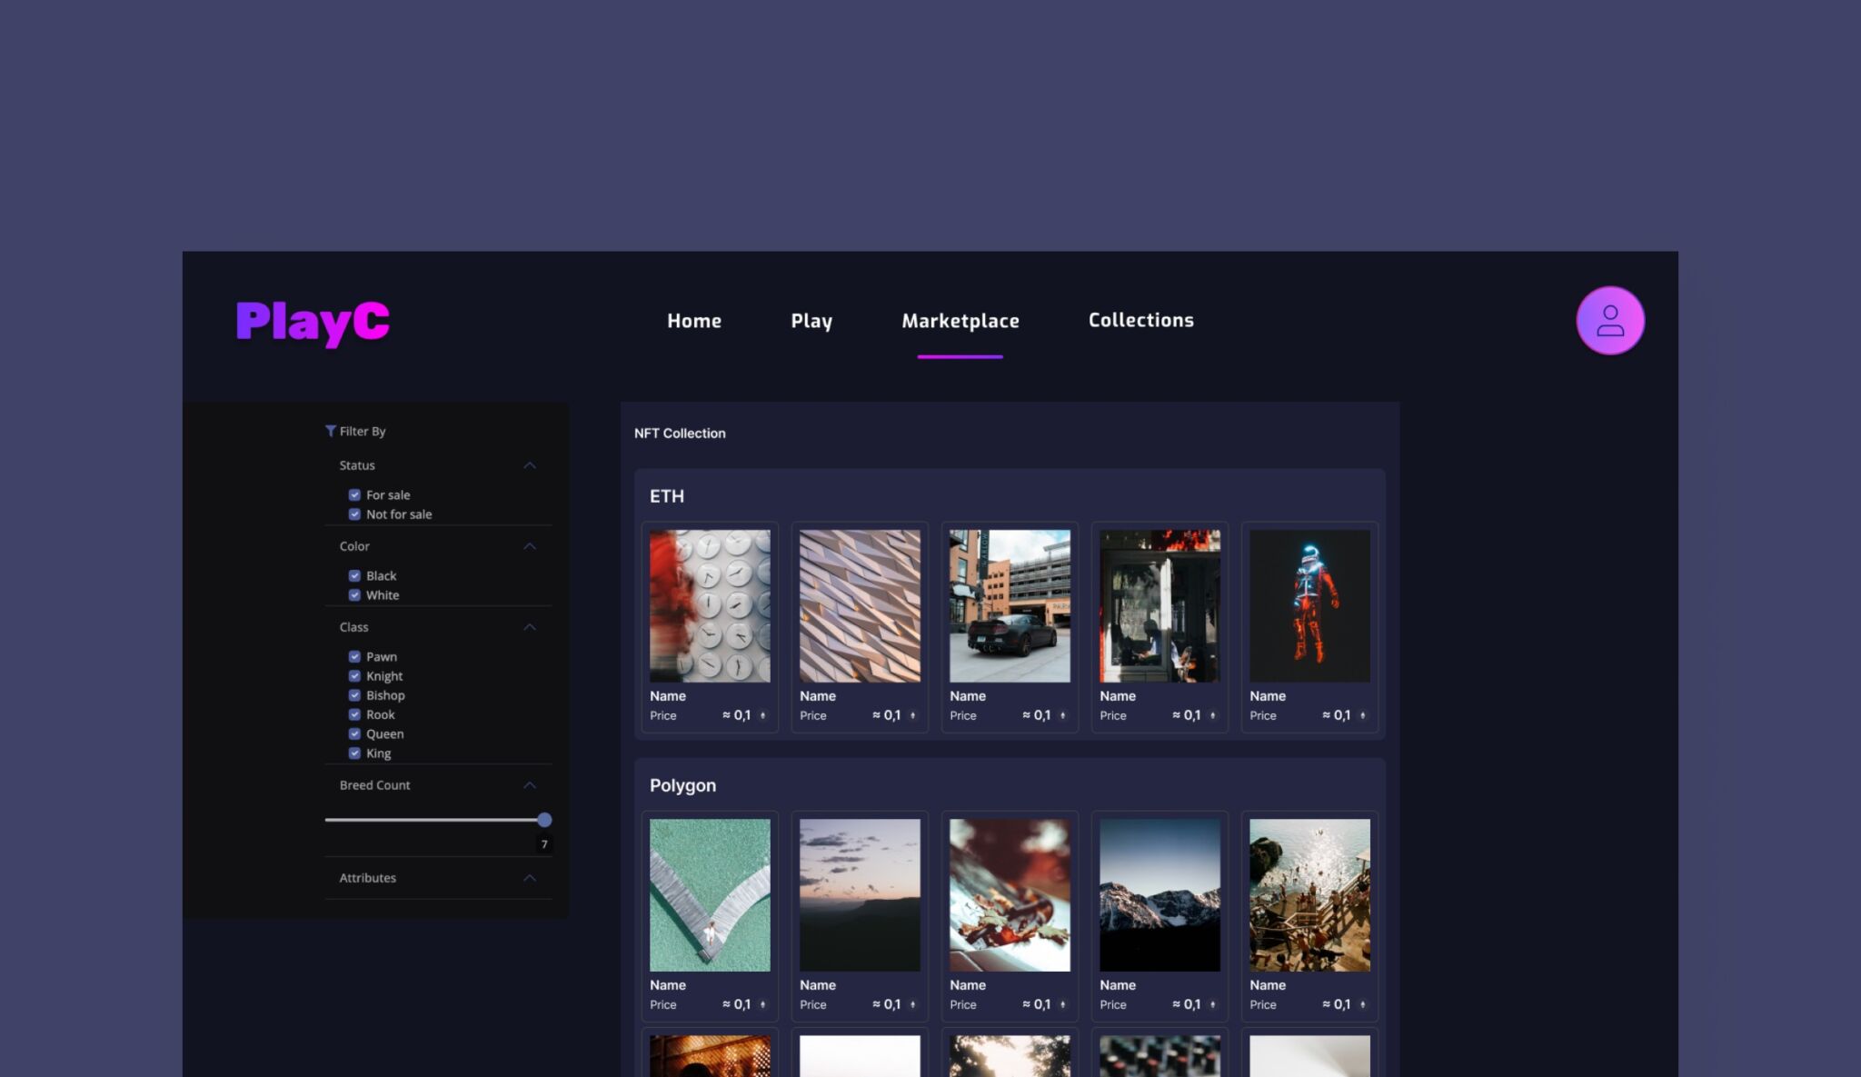Open the snowy mountain NFT image
Image resolution: width=1861 pixels, height=1077 pixels.
(x=1159, y=895)
